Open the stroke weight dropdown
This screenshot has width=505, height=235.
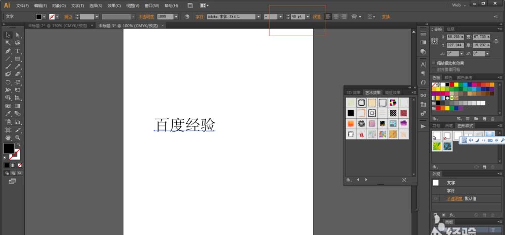(x=96, y=17)
